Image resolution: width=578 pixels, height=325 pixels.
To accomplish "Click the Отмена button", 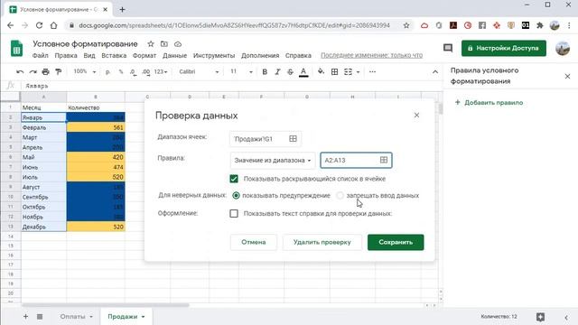I will point(254,243).
